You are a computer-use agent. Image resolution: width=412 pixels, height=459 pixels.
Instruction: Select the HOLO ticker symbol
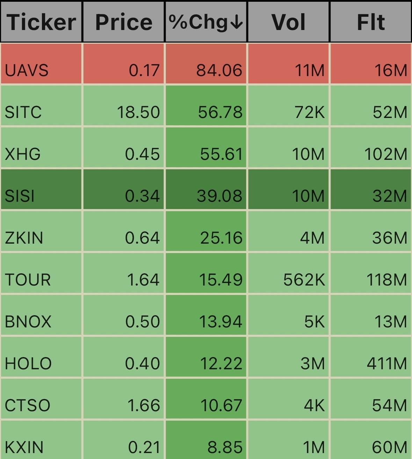(28, 364)
